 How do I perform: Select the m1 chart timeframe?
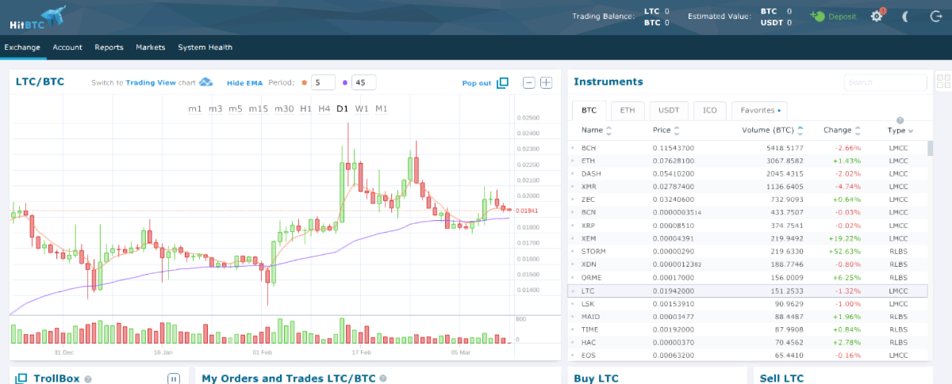point(195,108)
